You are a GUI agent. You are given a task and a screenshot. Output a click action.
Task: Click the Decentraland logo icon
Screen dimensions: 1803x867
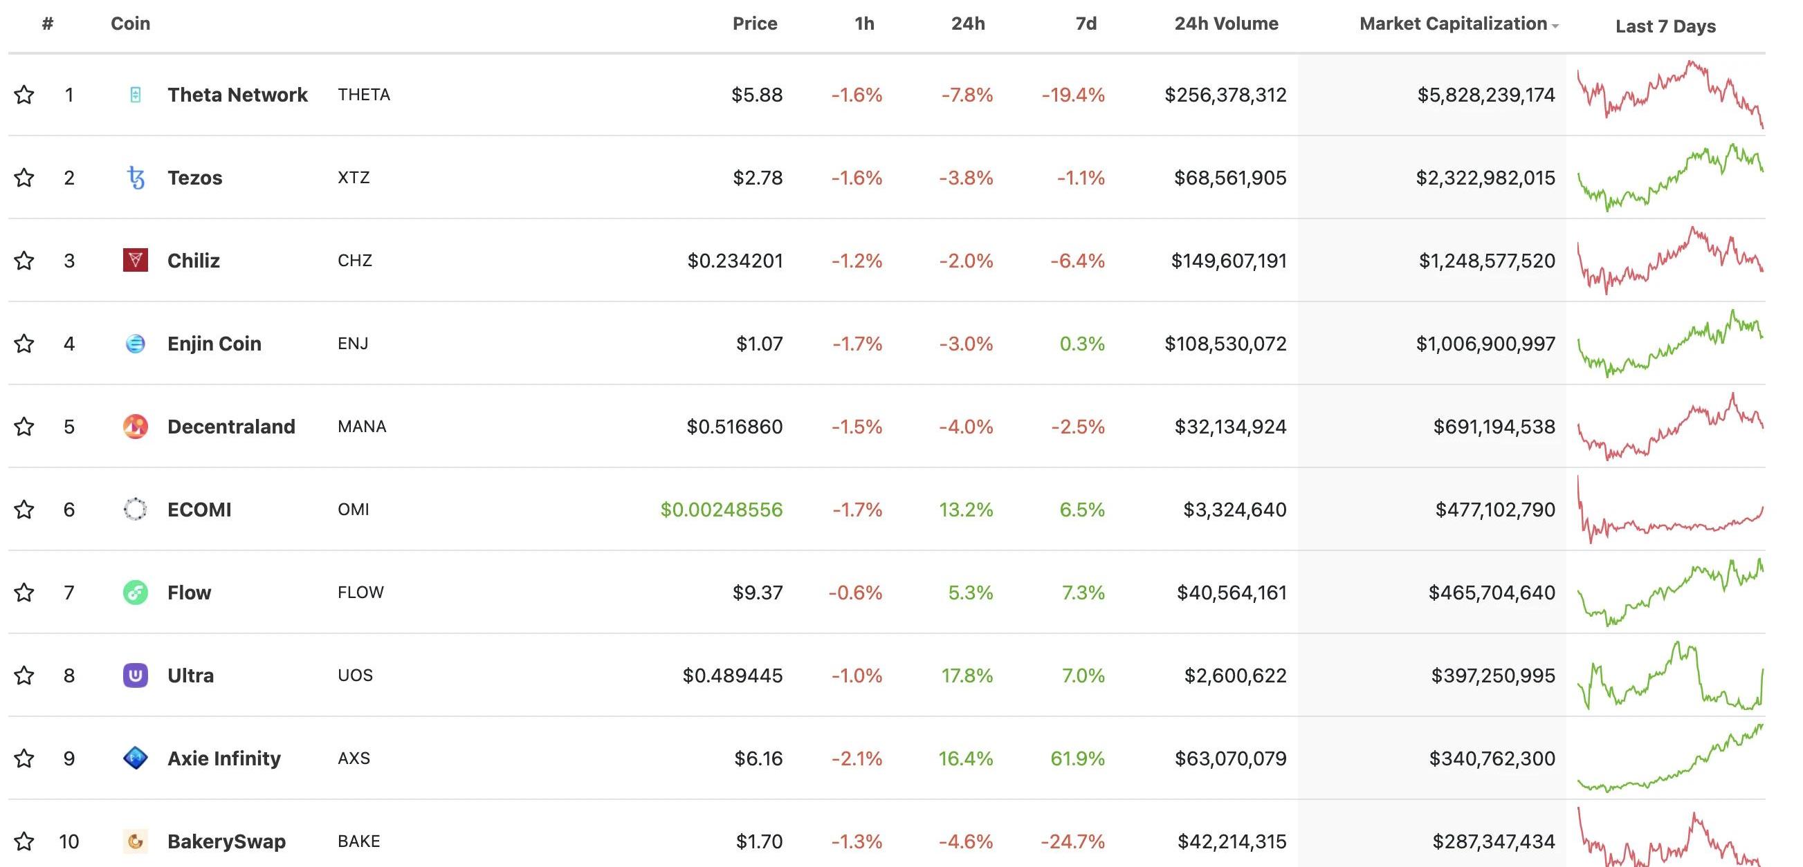[x=135, y=427]
